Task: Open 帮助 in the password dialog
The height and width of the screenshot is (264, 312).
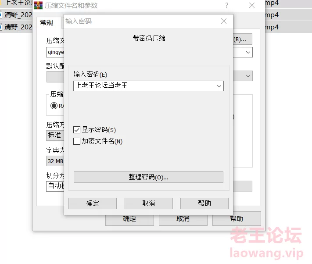Action: tap(204, 203)
